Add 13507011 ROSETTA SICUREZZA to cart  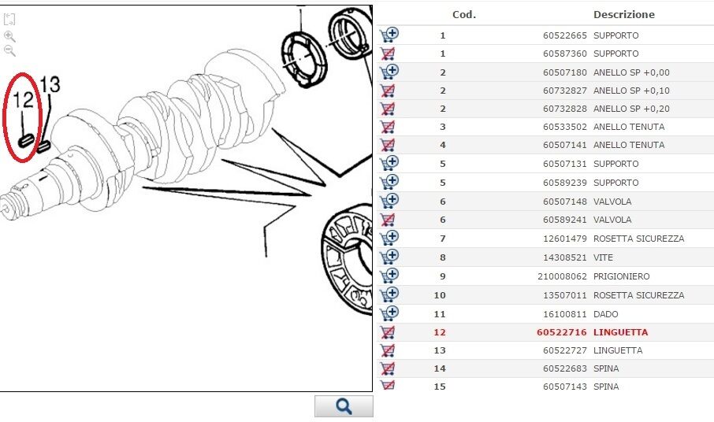coord(389,294)
